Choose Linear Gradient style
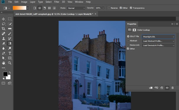Screen dimensions: 179x110 tap(35, 8)
